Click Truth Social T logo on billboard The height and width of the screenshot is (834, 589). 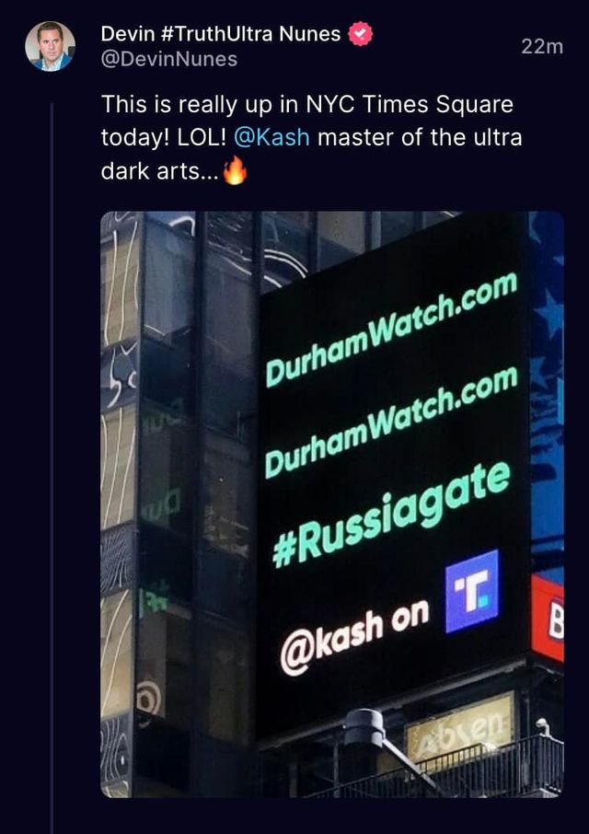[x=471, y=591]
